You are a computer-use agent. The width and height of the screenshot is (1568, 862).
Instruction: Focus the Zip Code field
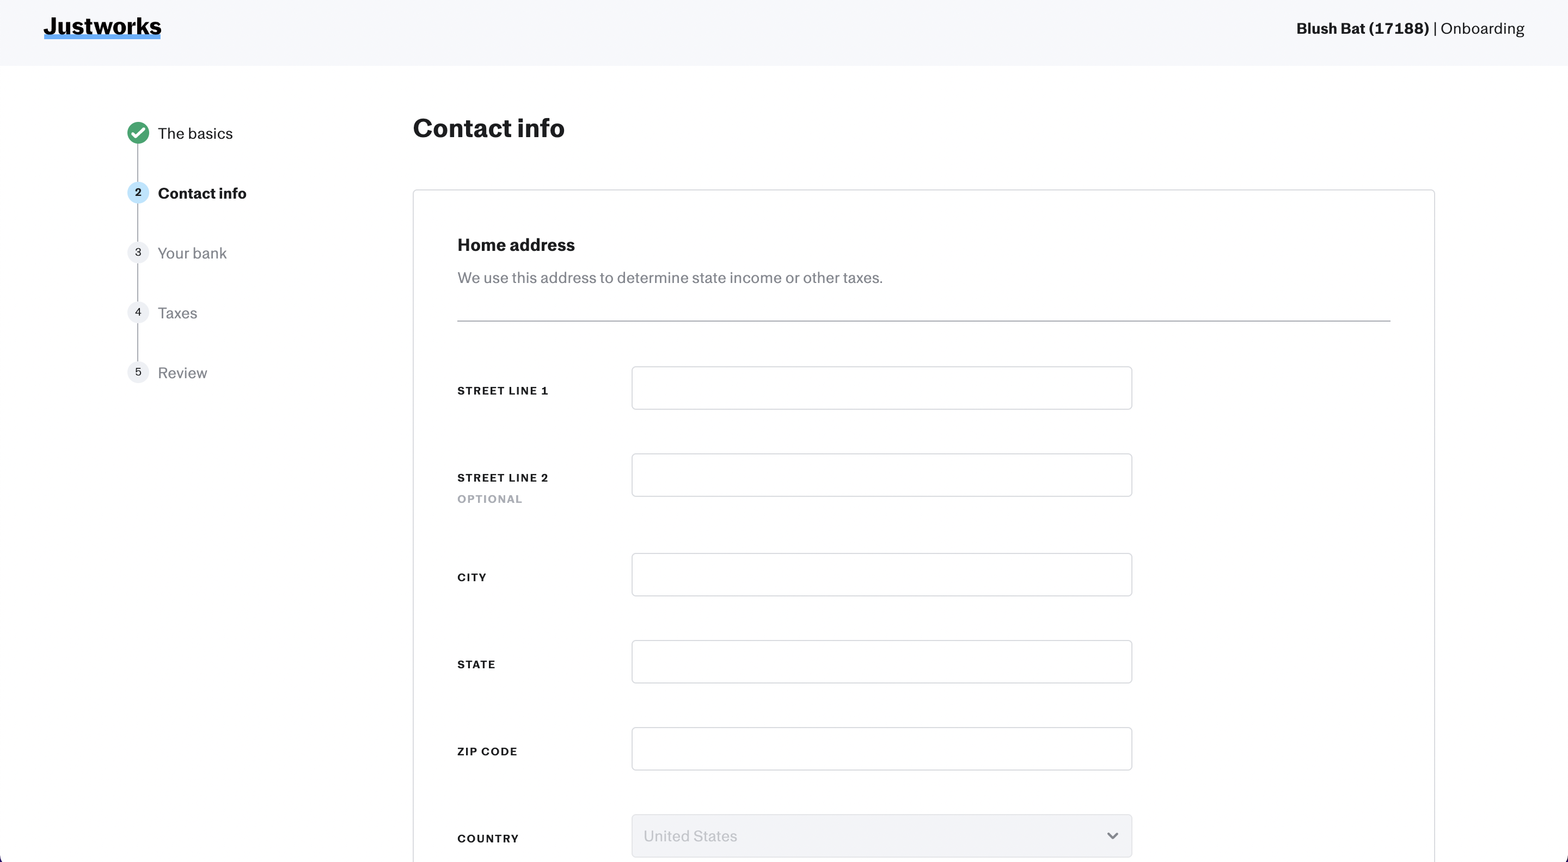tap(881, 749)
